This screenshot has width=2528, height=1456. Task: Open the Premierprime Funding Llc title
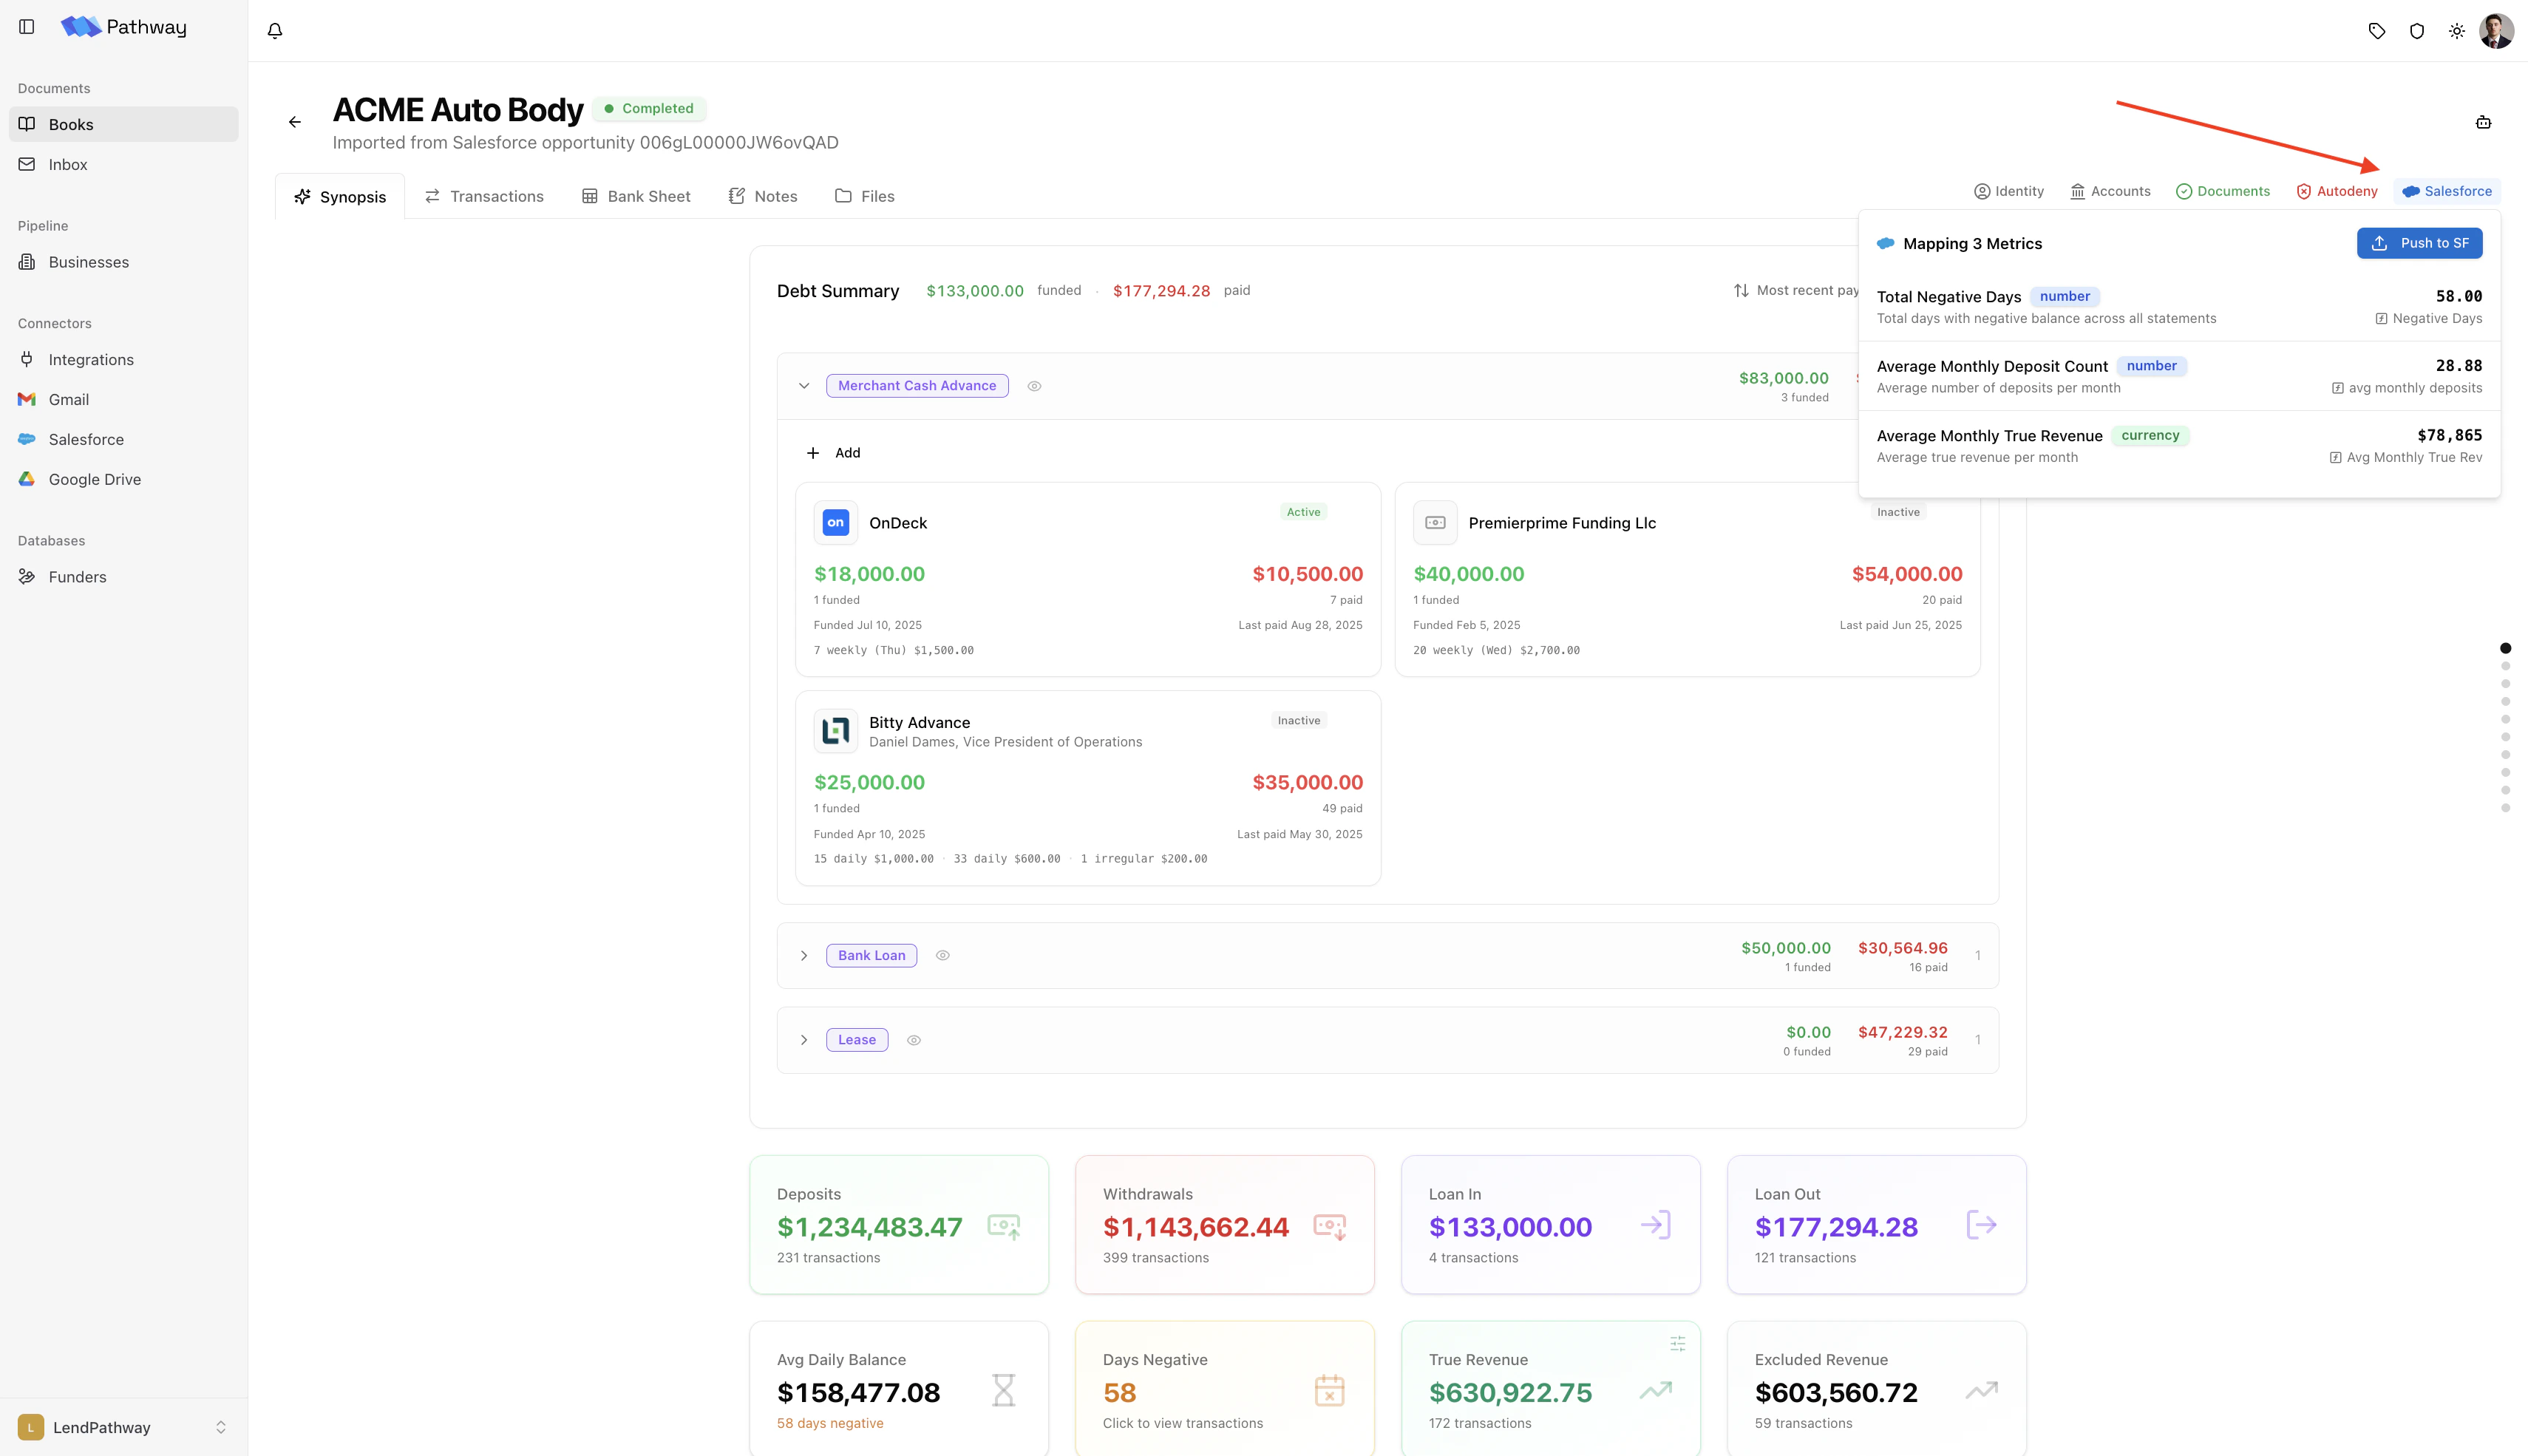1562,523
